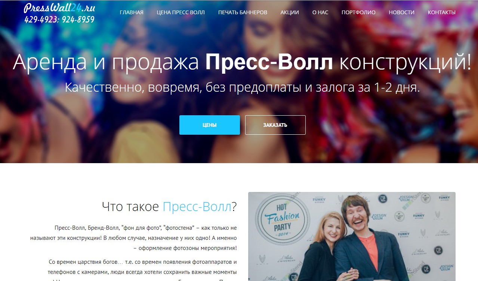Click the paragraph starting Пресс-Волл, Бренд-Волл
478x281 pixels.
click(x=143, y=238)
